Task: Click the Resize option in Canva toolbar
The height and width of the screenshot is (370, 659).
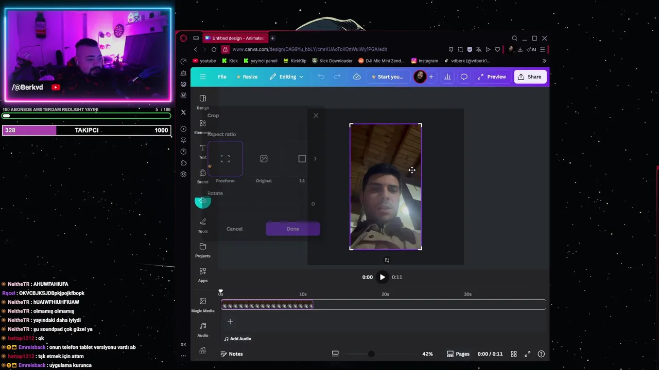Action: tap(247, 77)
